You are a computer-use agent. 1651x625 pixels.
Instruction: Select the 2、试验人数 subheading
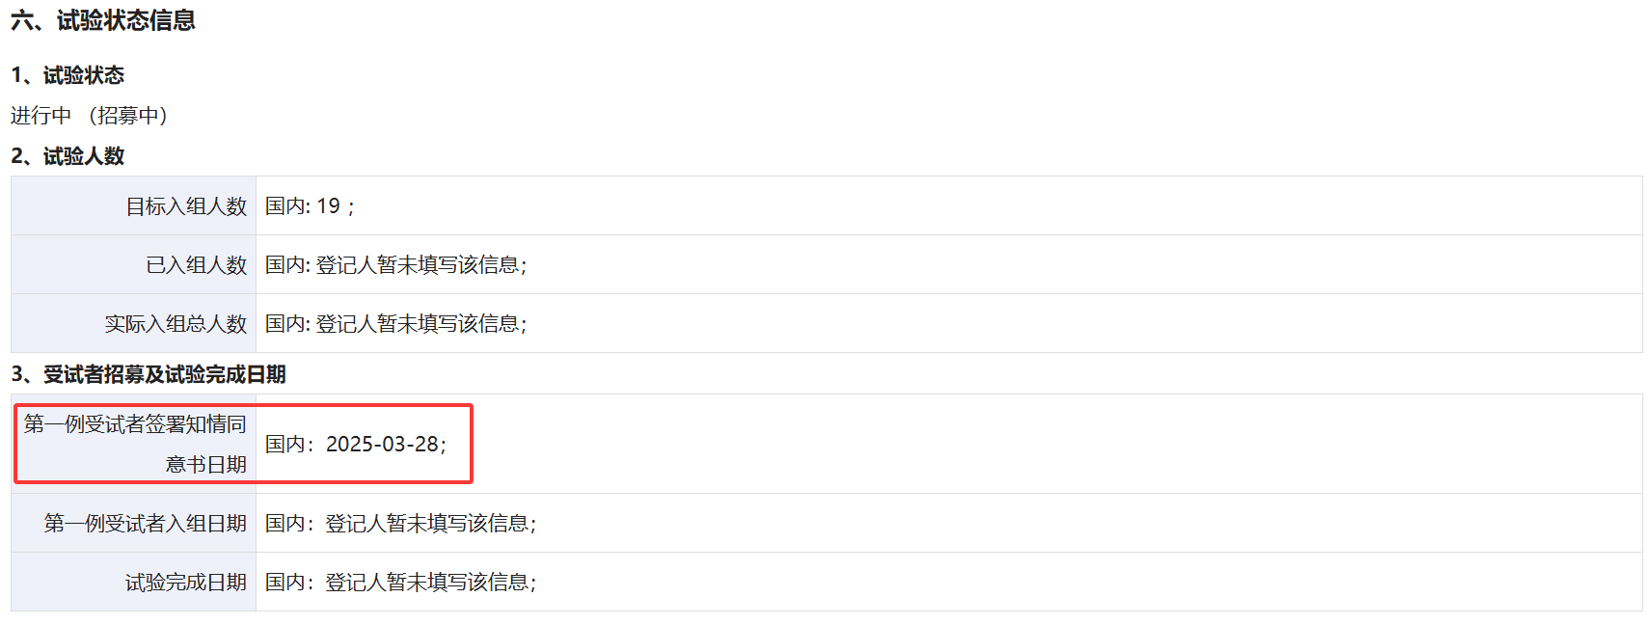[68, 156]
